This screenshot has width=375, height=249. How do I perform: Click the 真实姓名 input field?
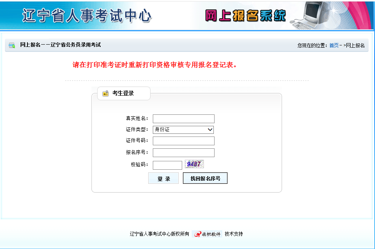(183, 119)
